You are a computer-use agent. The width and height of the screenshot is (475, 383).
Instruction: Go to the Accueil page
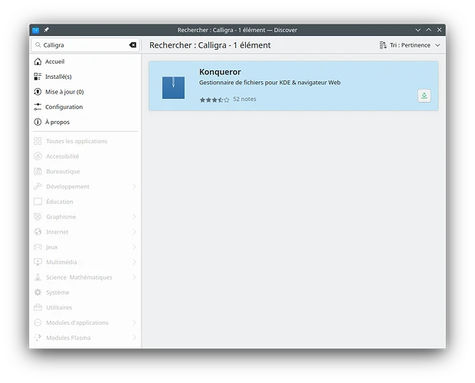coord(54,61)
